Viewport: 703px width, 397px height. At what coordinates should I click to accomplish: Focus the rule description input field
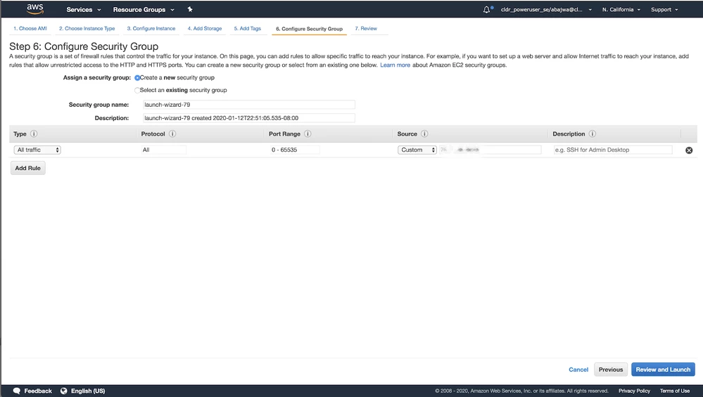613,150
